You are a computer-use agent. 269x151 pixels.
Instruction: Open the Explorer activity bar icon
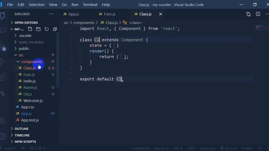click(x=3, y=16)
